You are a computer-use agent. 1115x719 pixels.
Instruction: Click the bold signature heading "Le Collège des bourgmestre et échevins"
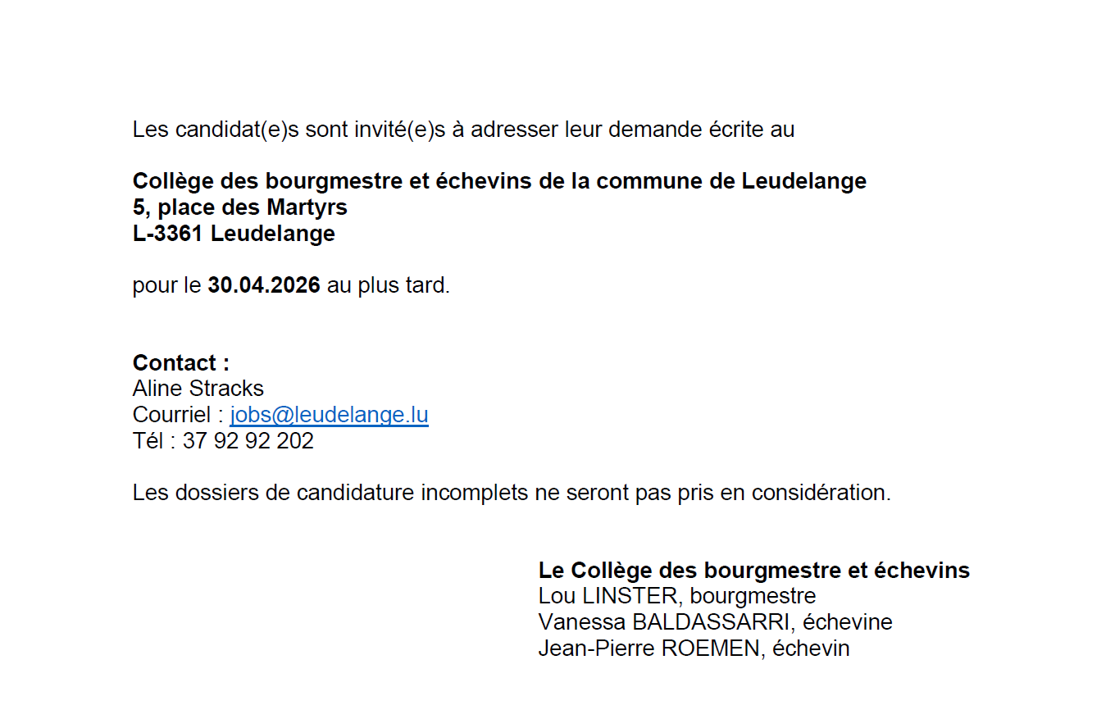coord(753,570)
